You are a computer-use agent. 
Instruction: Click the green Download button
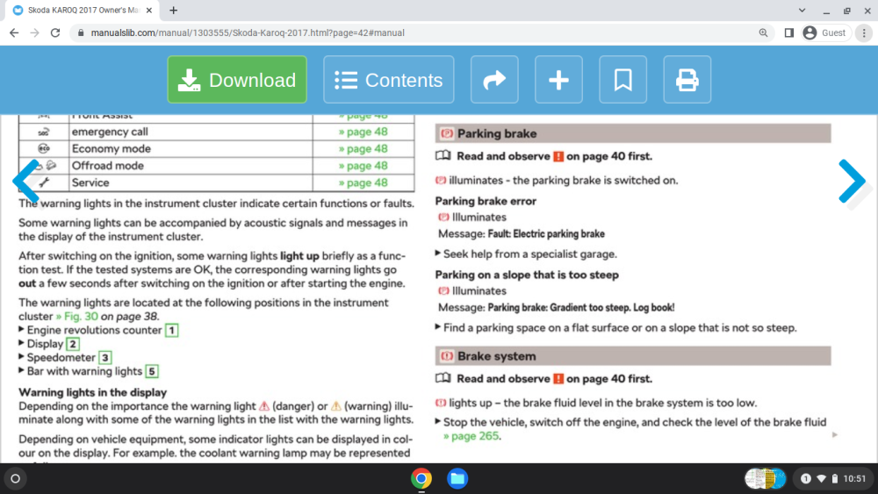(x=237, y=80)
